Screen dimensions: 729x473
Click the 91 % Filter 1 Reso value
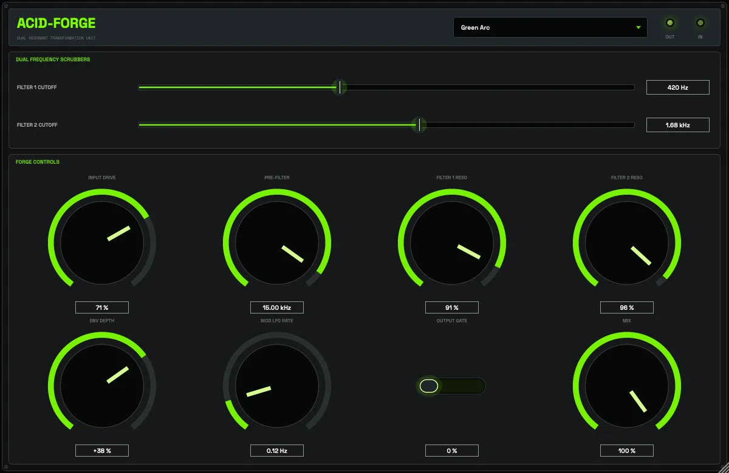coord(452,307)
